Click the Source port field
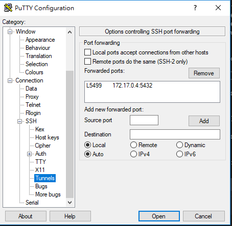Screen dimensions: 232x226 click(144, 120)
